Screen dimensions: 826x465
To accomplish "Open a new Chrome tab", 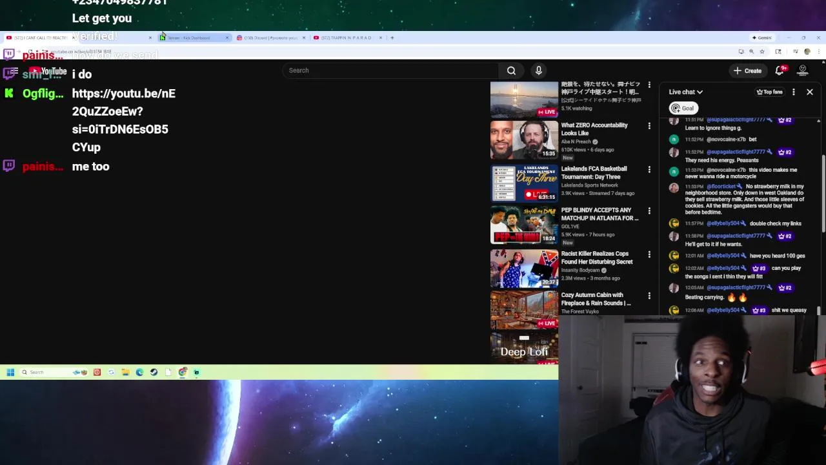I will [x=392, y=37].
